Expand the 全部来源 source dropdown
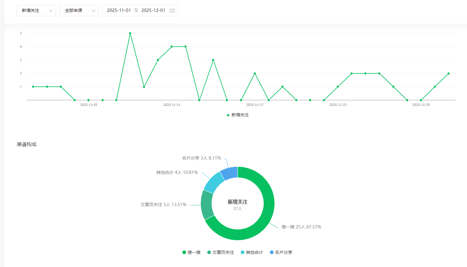The height and width of the screenshot is (267, 467). click(79, 11)
